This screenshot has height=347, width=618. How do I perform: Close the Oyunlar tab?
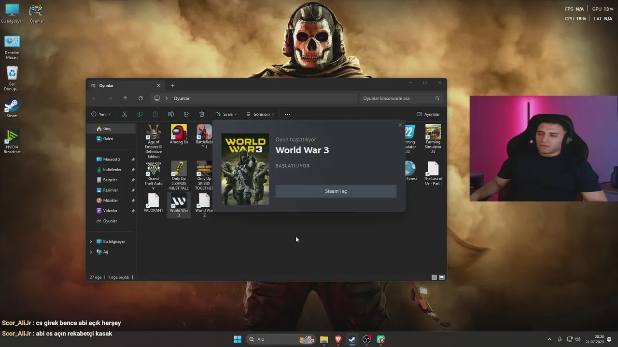pyautogui.click(x=158, y=86)
